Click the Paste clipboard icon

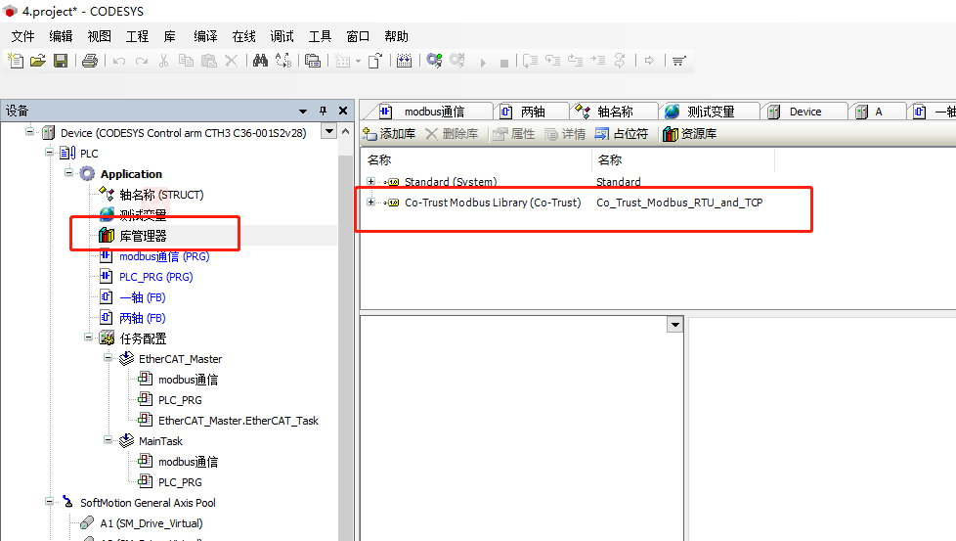coord(208,61)
